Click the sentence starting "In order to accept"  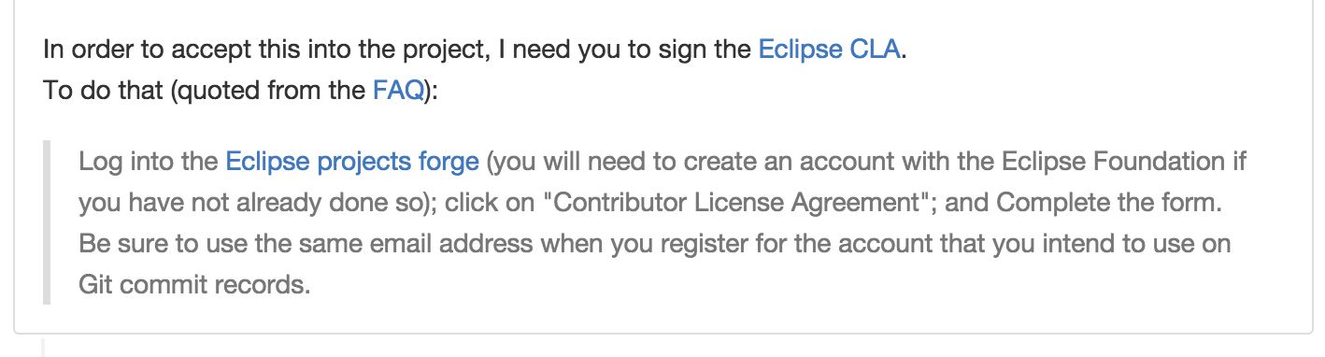click(476, 50)
